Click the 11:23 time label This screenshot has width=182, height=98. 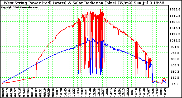pyautogui.click(x=74, y=93)
